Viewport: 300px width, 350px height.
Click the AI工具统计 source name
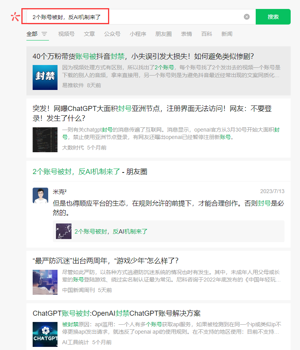75,342
